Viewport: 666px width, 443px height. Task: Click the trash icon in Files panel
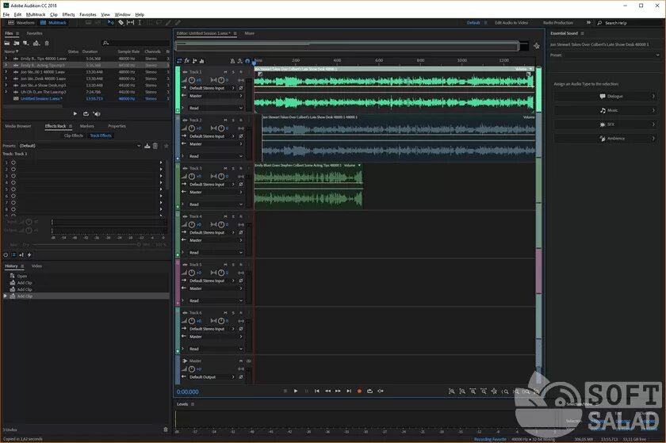(47, 43)
